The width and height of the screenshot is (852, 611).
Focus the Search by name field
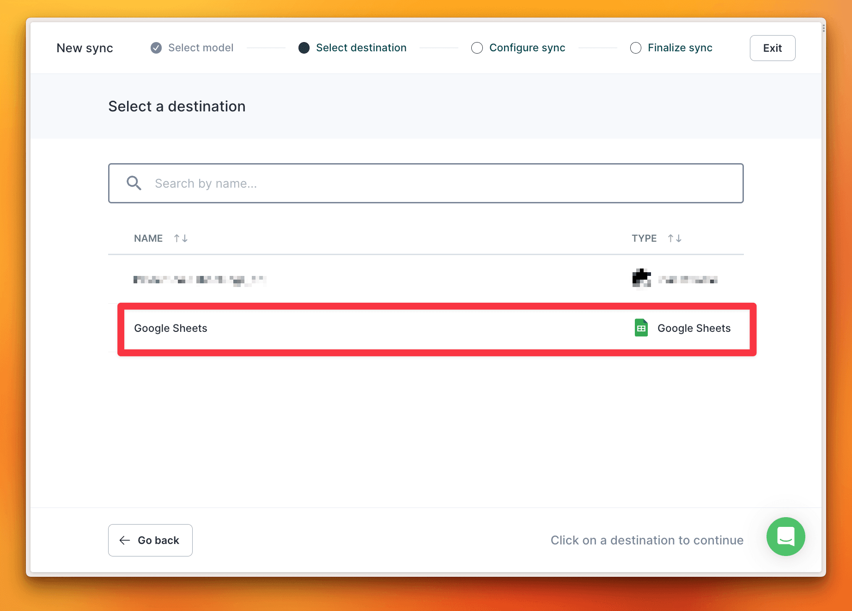coord(426,183)
